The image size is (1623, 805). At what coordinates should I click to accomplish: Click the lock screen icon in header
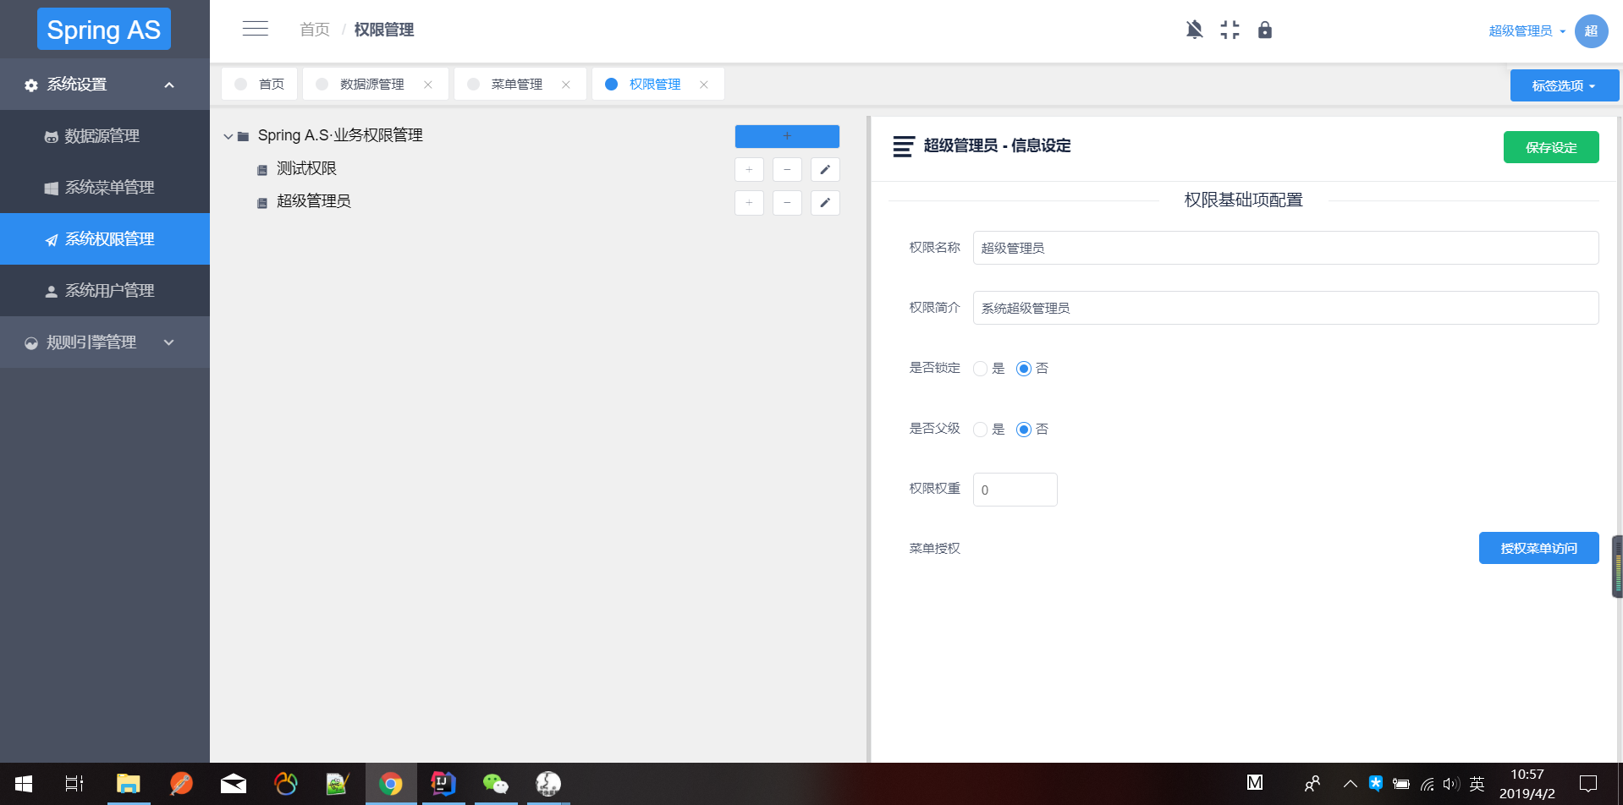pos(1265,30)
